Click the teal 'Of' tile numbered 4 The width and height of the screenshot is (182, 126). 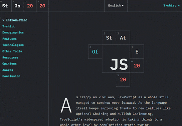tap(95, 51)
